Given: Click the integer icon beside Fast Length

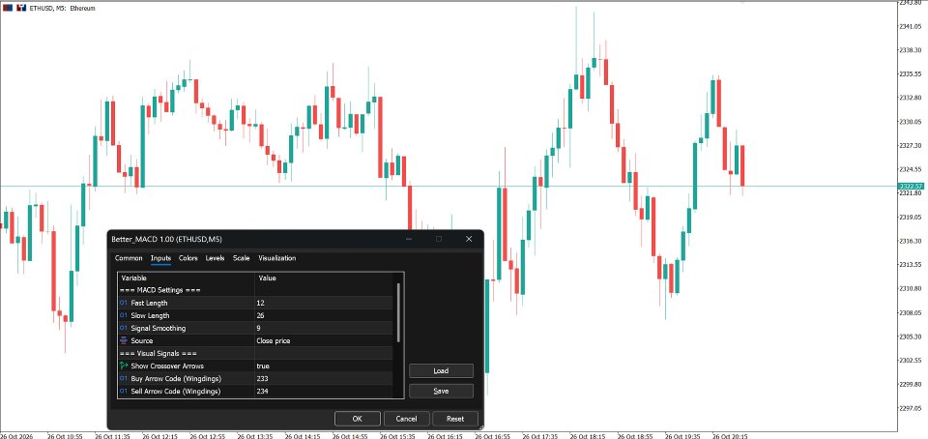Looking at the screenshot, I should click(x=124, y=303).
